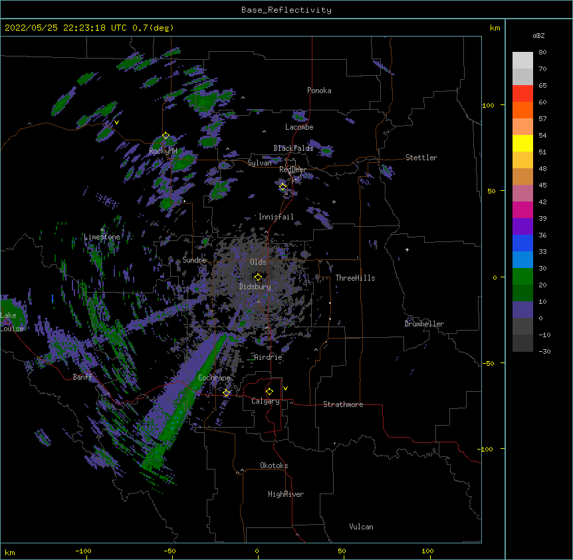The height and width of the screenshot is (560, 573).
Task: Click the dark orange 57–60 dBZ legend swatch
Action: (522, 110)
